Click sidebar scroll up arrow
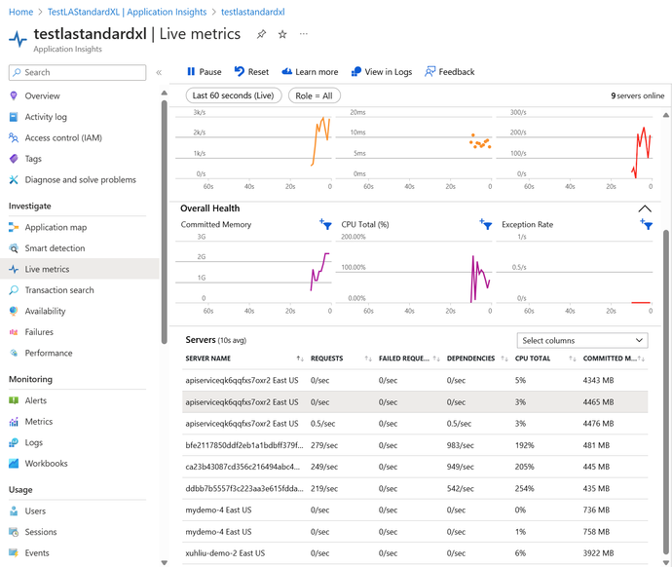This screenshot has width=672, height=567. coord(165,93)
